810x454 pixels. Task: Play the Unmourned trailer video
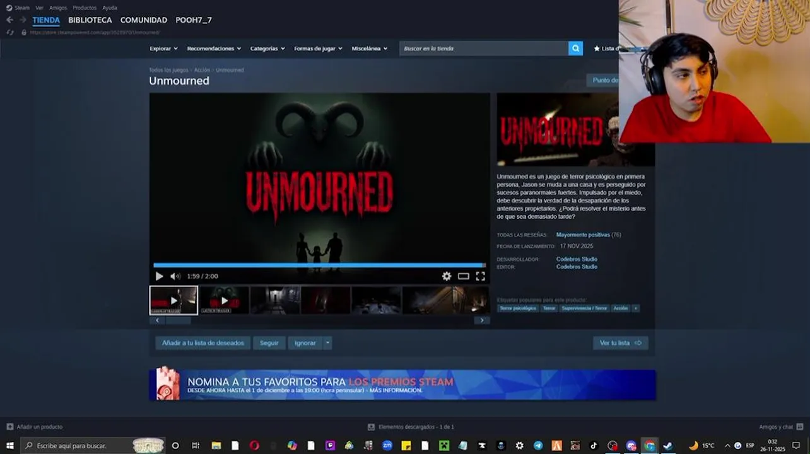(x=159, y=276)
